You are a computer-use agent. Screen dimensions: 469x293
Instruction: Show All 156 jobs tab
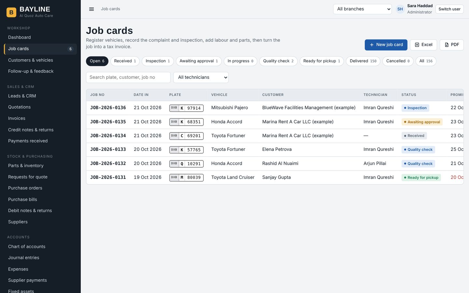[426, 61]
